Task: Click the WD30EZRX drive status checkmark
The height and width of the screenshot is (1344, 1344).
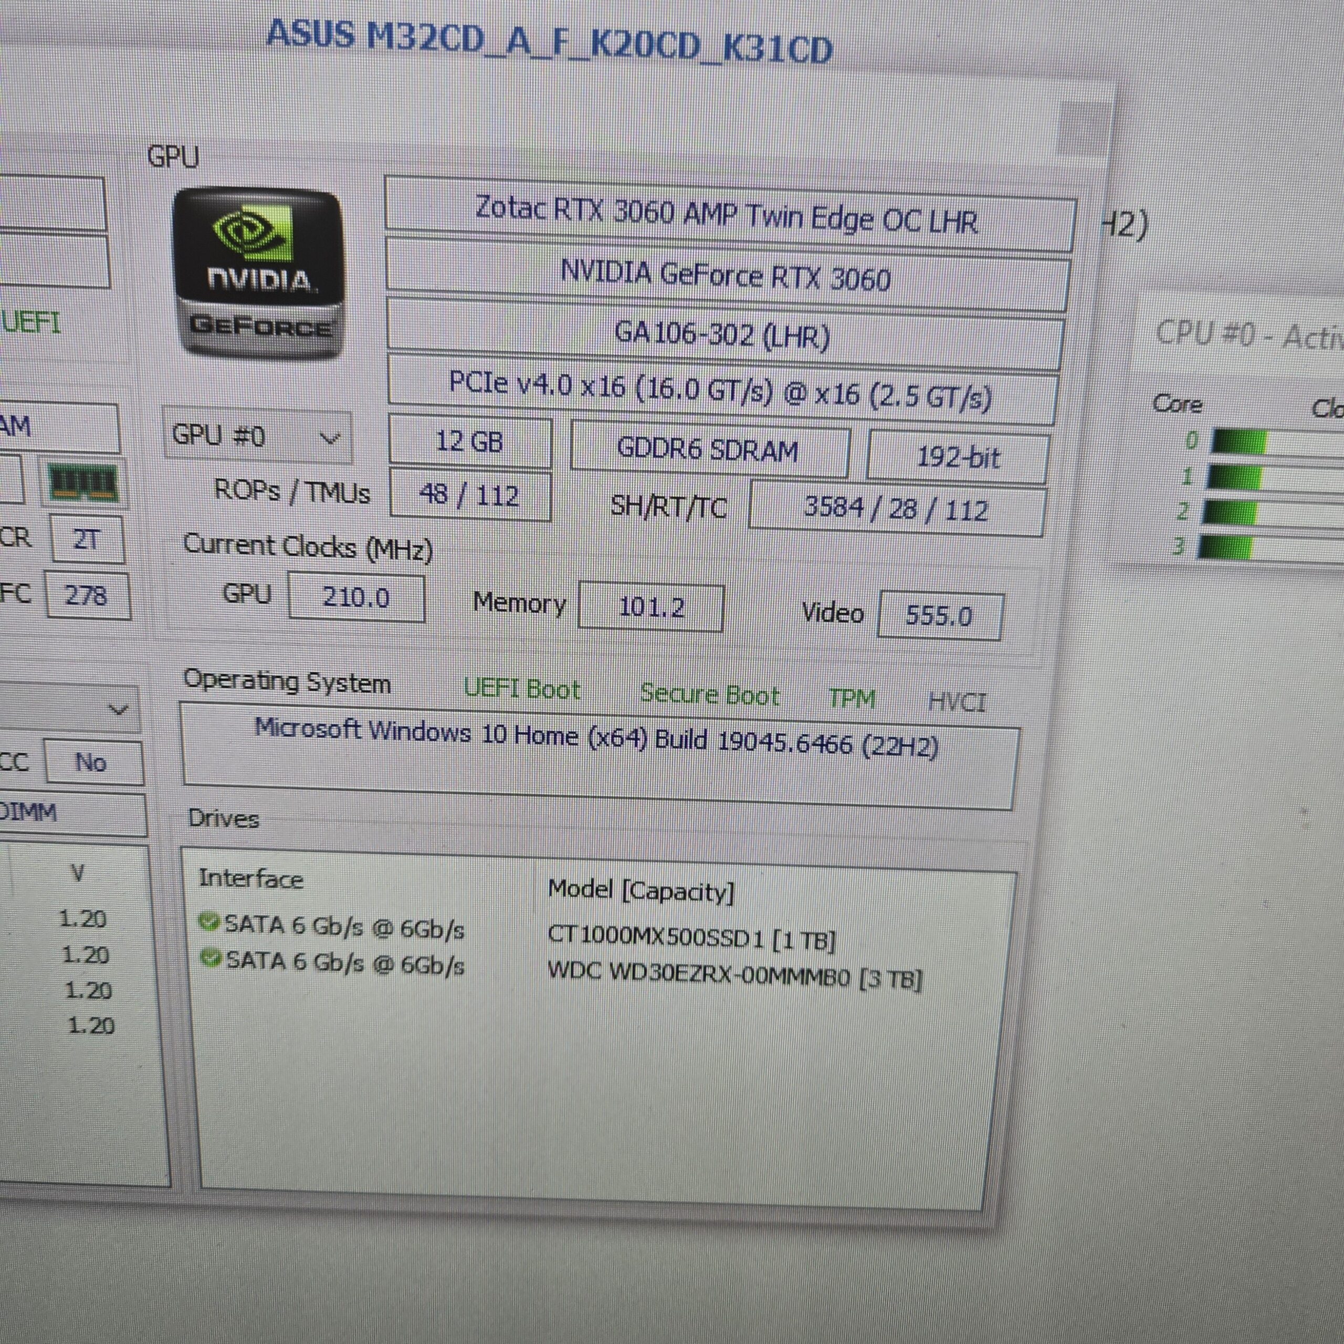Action: click(x=209, y=959)
